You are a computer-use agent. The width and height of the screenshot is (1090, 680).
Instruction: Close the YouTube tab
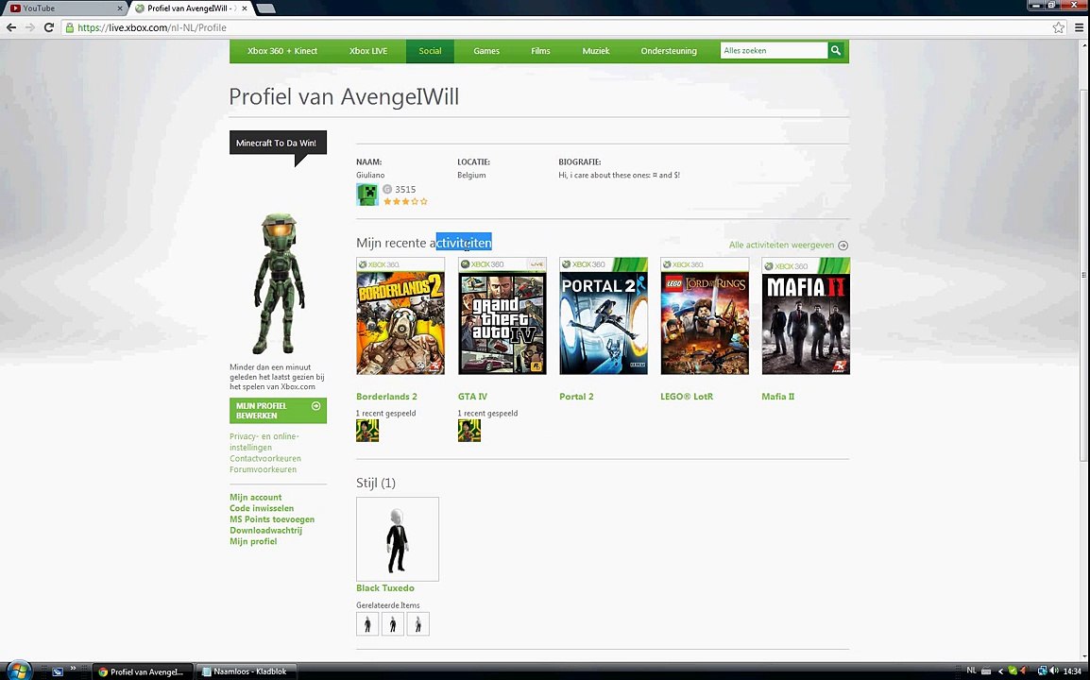tap(120, 8)
